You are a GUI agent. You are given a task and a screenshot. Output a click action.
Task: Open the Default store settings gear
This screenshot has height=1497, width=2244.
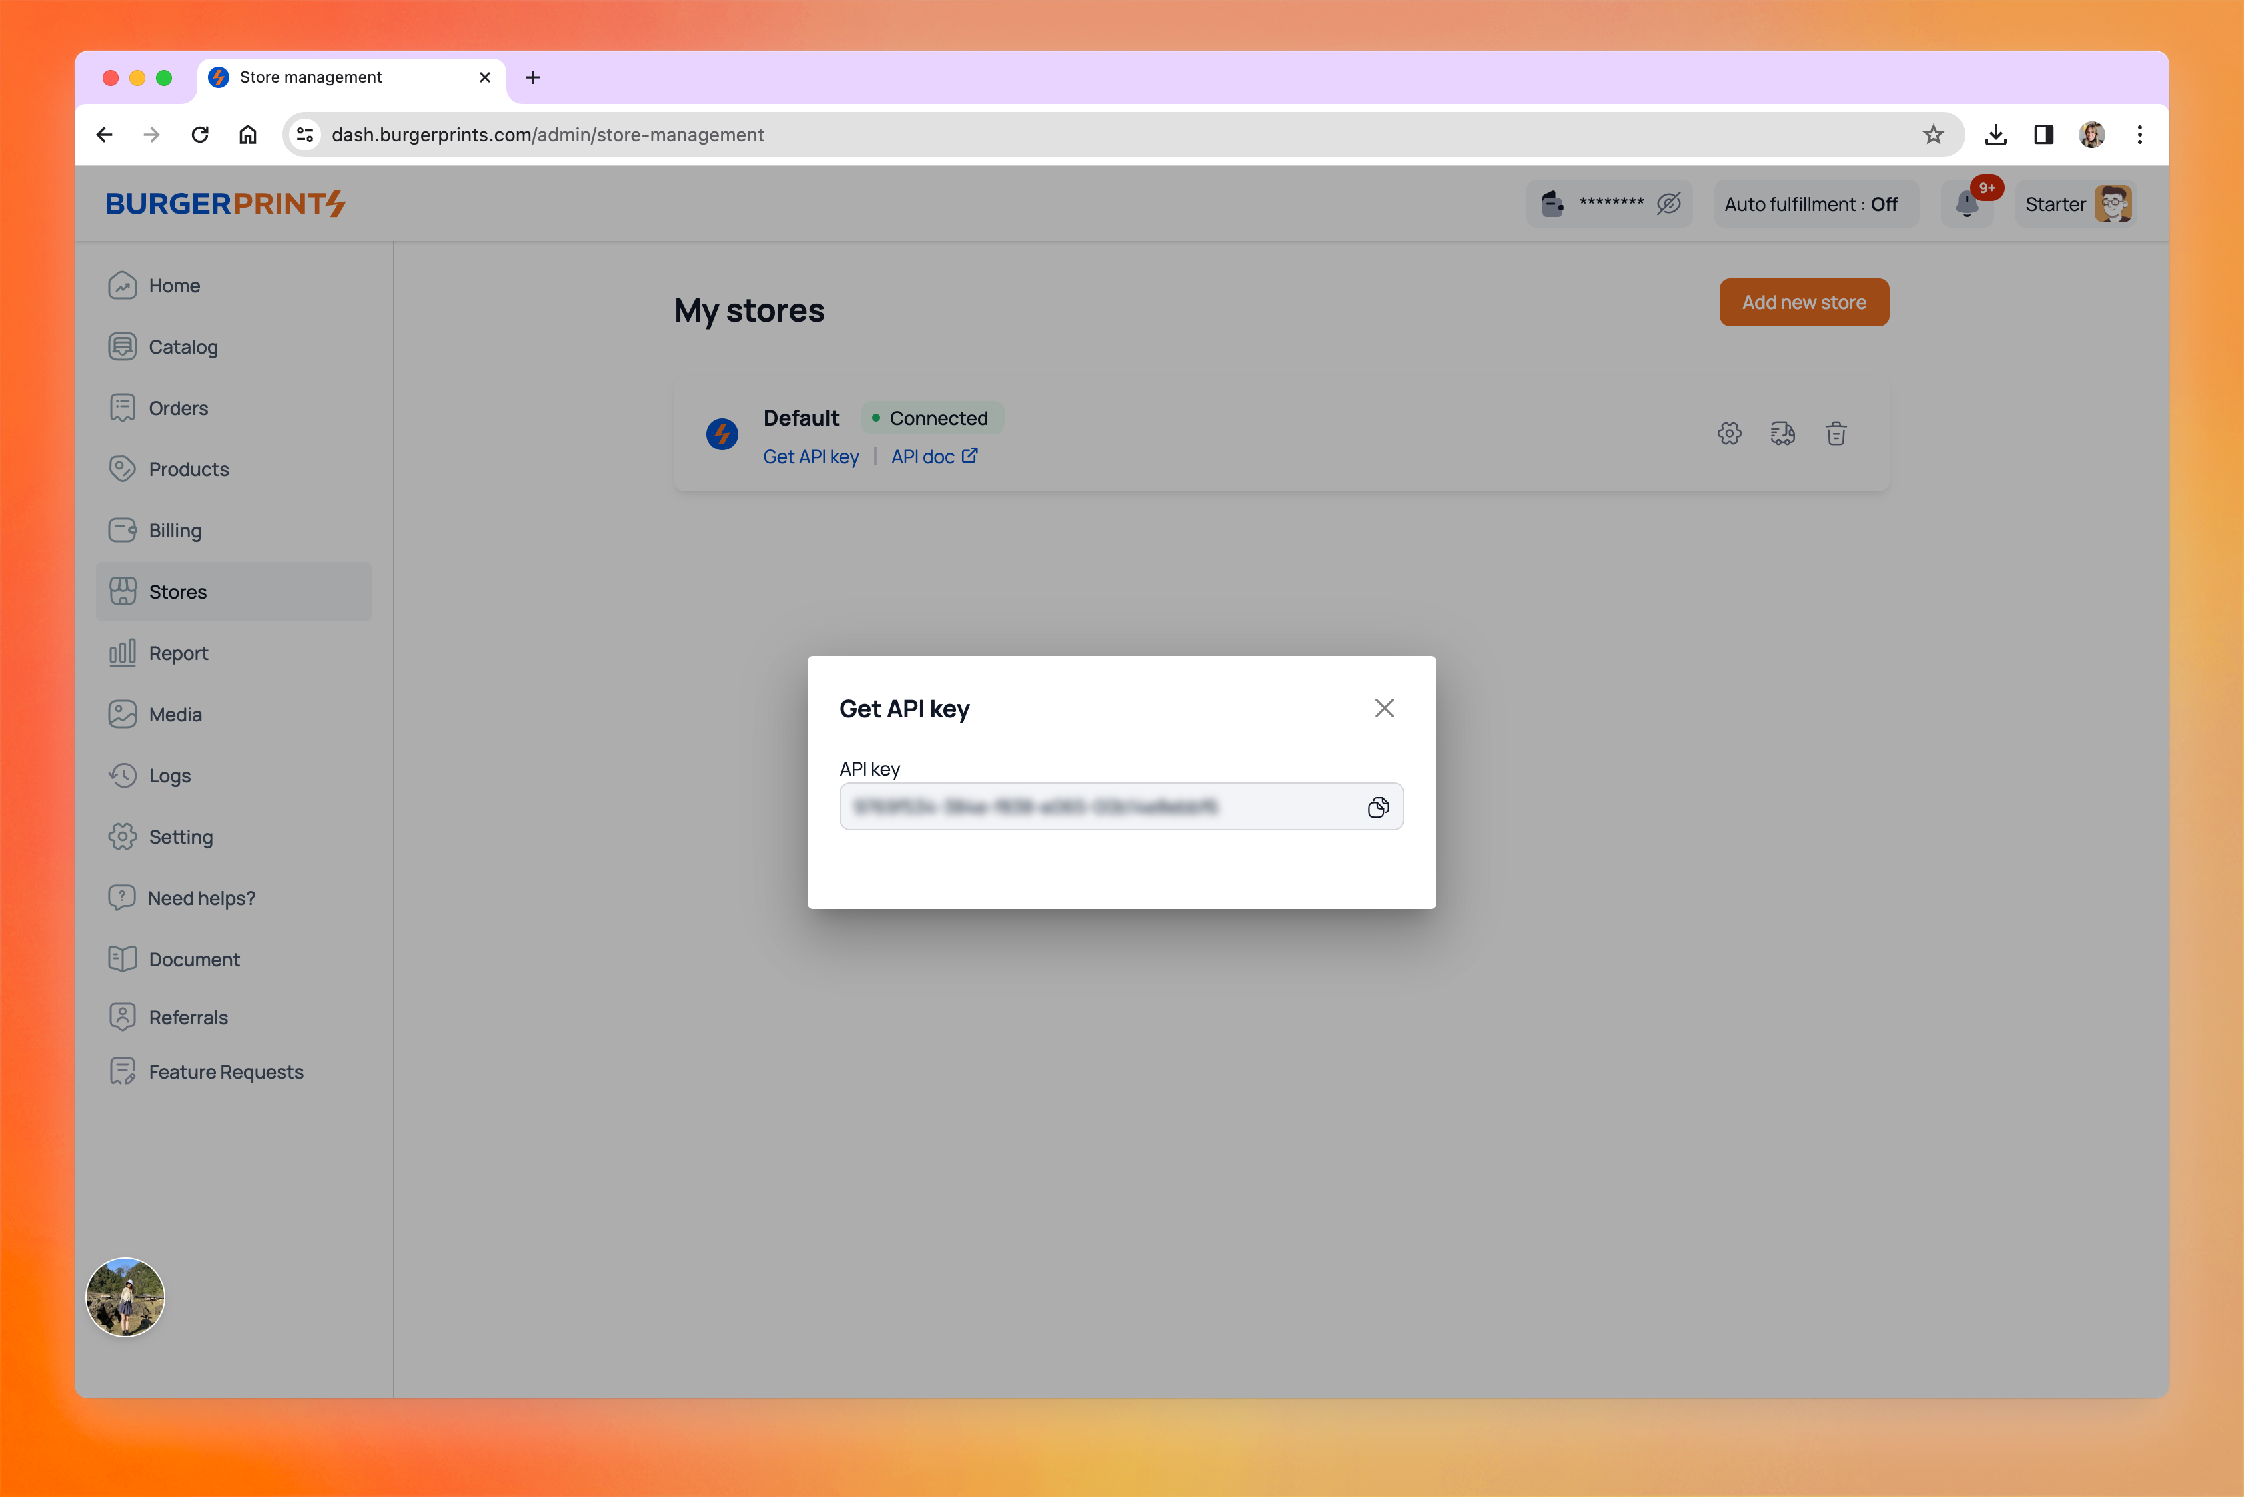pyautogui.click(x=1728, y=434)
